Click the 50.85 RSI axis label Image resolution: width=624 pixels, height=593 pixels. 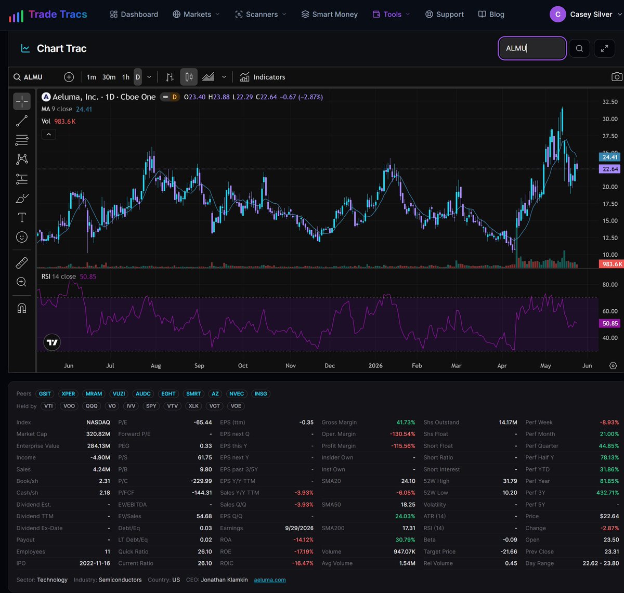[610, 323]
